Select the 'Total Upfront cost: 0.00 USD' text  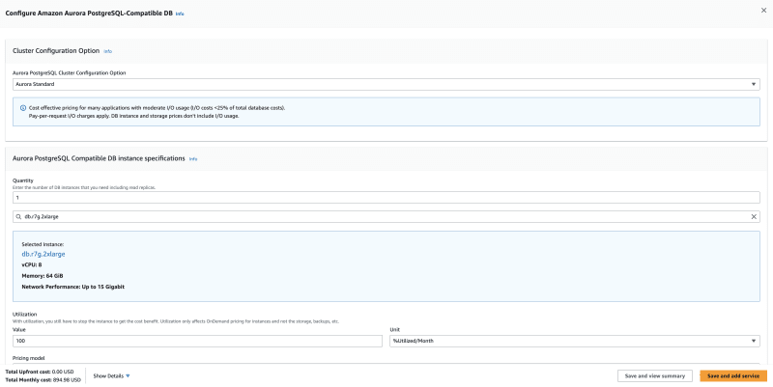tap(40, 372)
